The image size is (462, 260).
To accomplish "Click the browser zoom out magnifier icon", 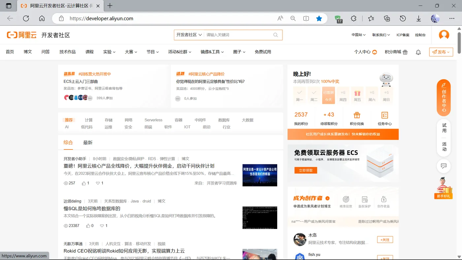I will tap(293, 18).
